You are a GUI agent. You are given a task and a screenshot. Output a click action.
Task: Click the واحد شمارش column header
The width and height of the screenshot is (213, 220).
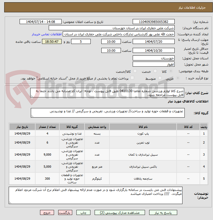point(97,127)
